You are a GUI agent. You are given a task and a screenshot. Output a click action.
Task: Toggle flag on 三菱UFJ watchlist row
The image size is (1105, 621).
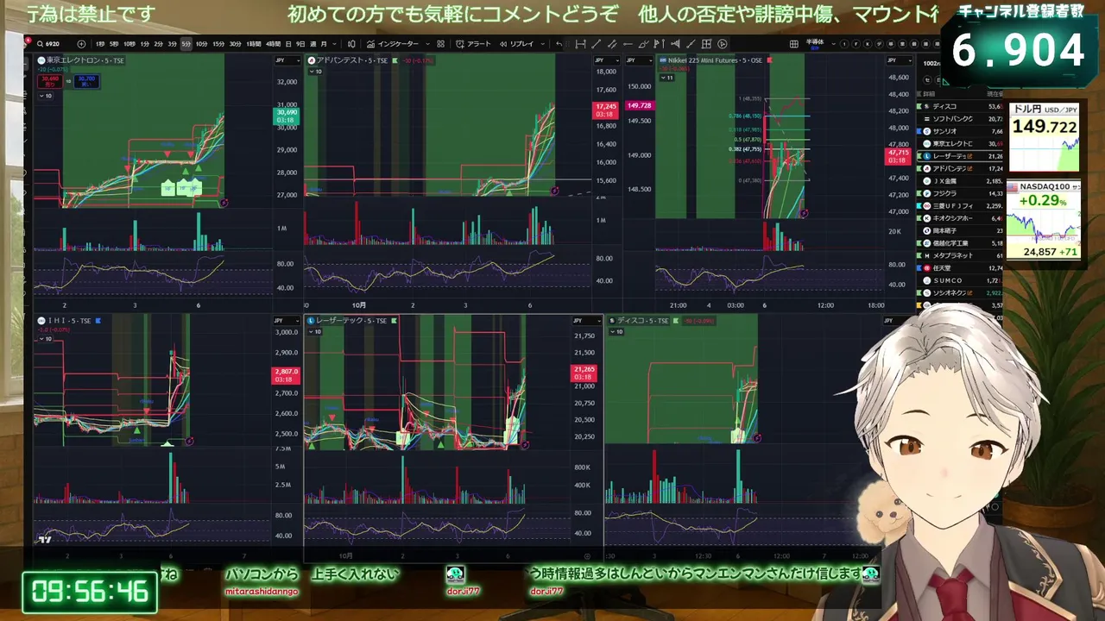[919, 206]
